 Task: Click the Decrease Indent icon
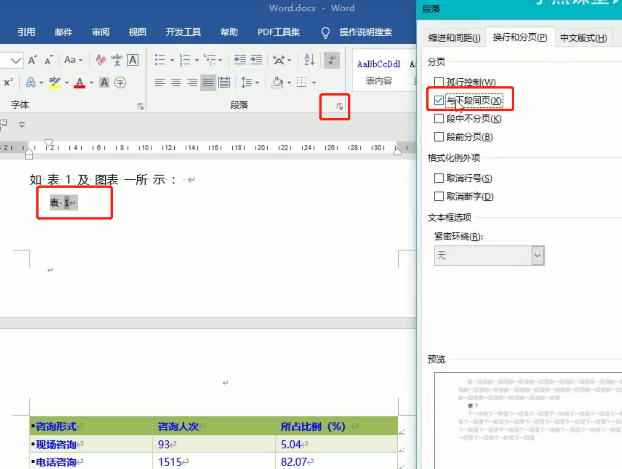(240, 60)
